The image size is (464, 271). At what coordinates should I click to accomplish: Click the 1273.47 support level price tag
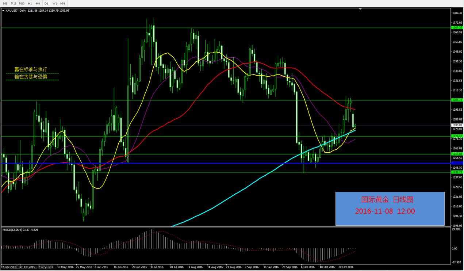457,136
